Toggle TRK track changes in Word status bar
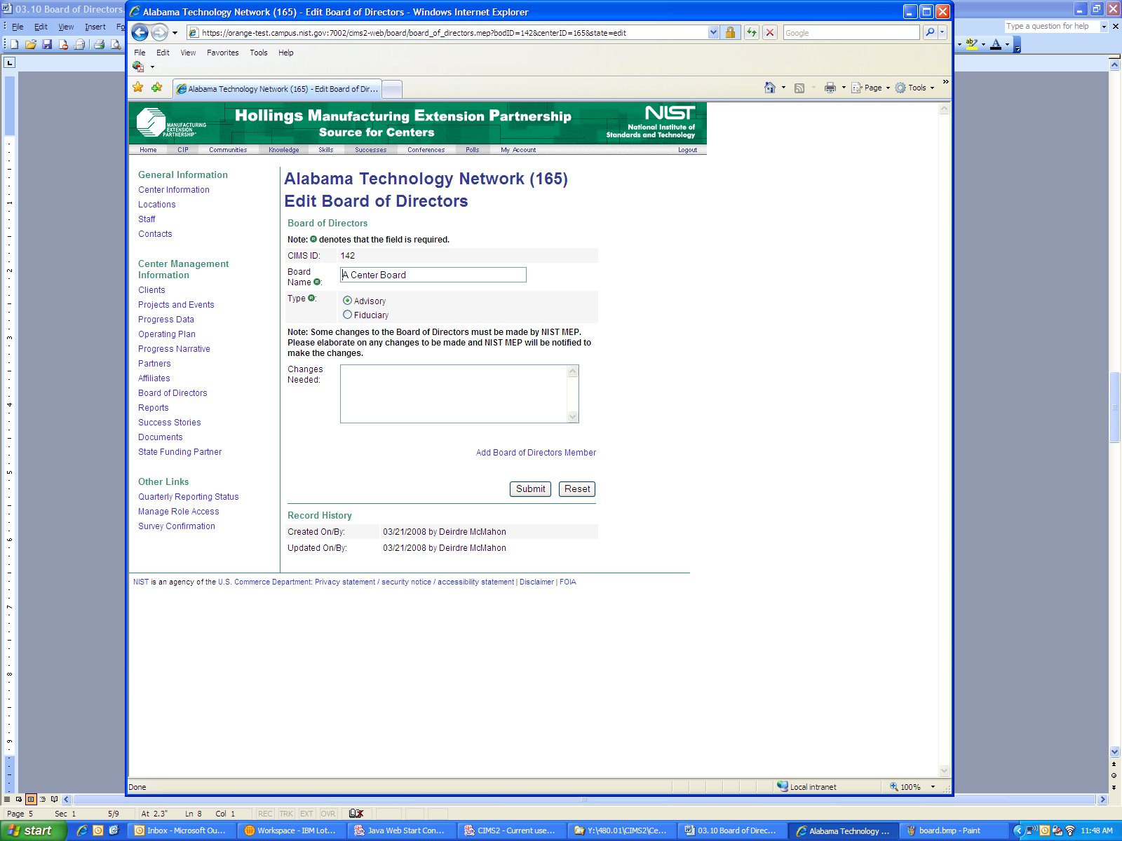Image resolution: width=1122 pixels, height=841 pixels. [x=286, y=814]
